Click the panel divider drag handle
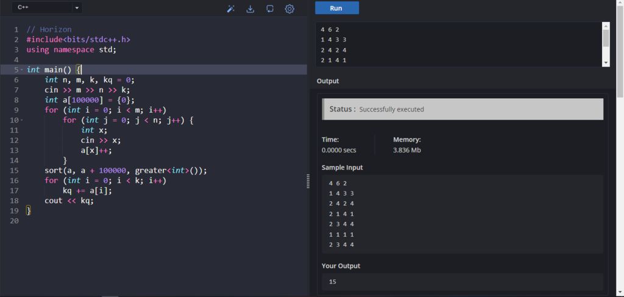This screenshot has height=297, width=624. (x=308, y=181)
